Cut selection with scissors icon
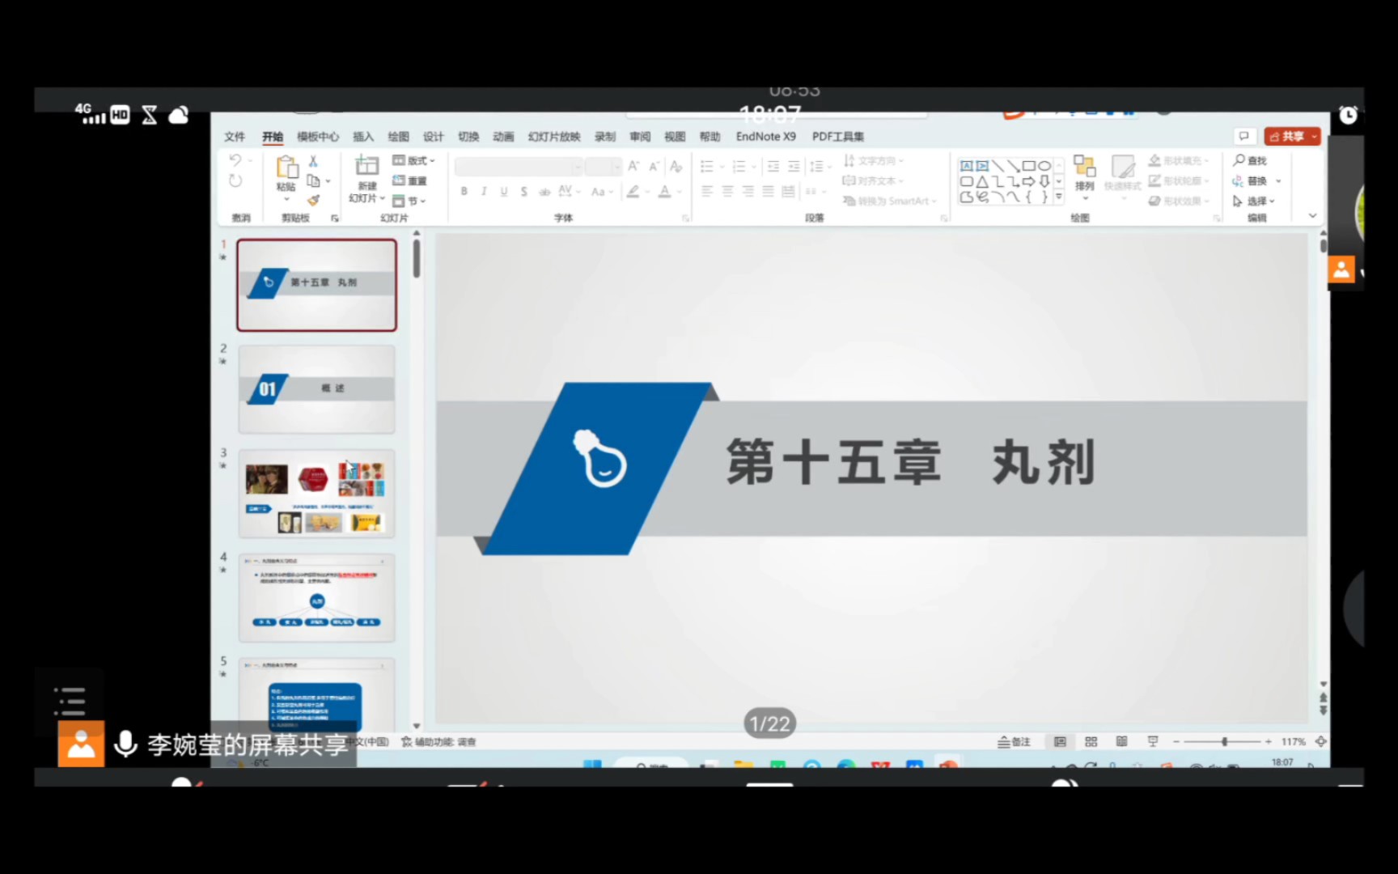This screenshot has width=1398, height=874. [314, 161]
